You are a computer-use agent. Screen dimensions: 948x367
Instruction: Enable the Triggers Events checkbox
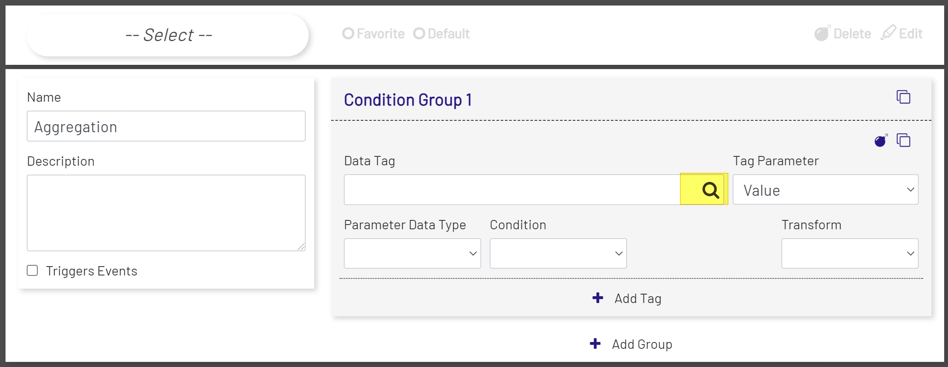32,270
